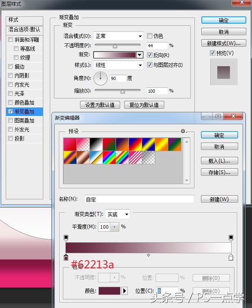Select the right opacity stop
Viewport: 252px width, 308px height.
click(231, 238)
